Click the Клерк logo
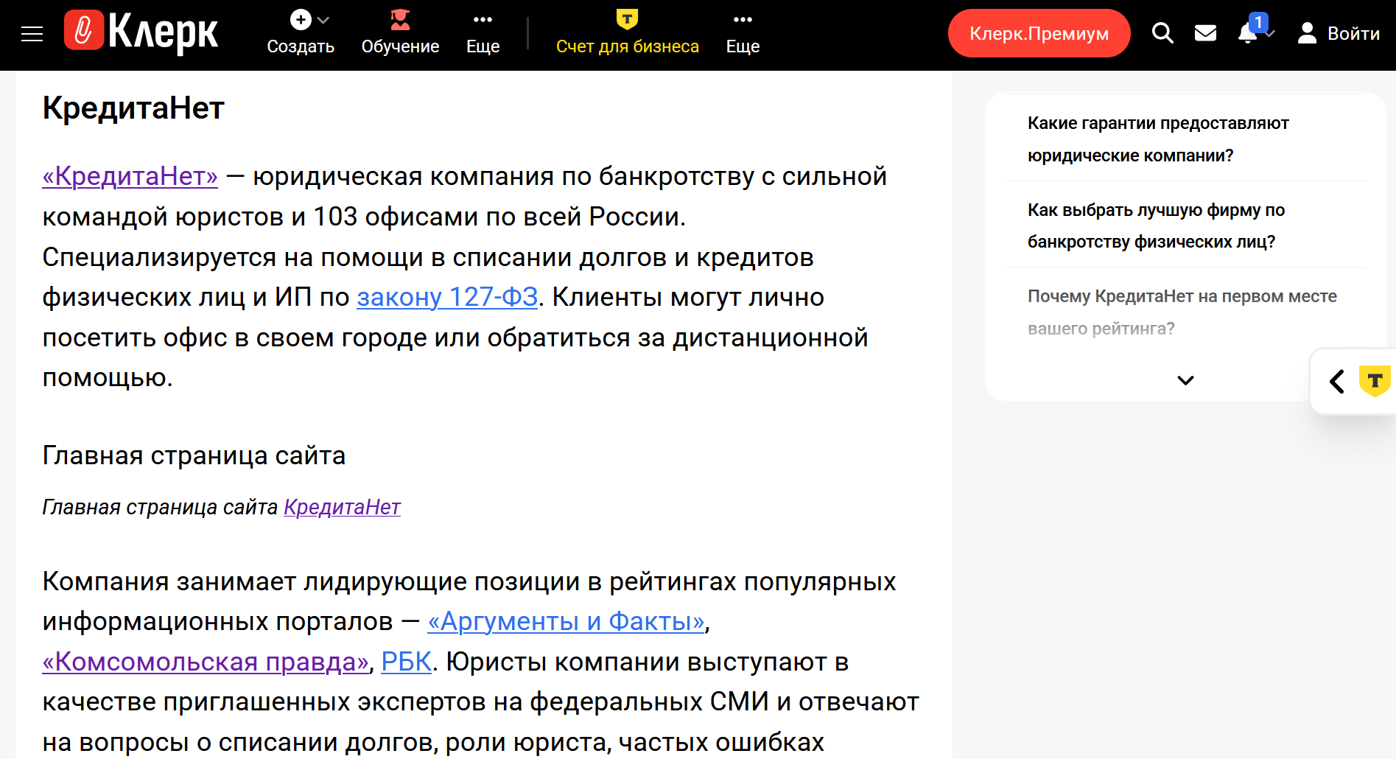Image resolution: width=1396 pixels, height=759 pixels. pos(141,33)
